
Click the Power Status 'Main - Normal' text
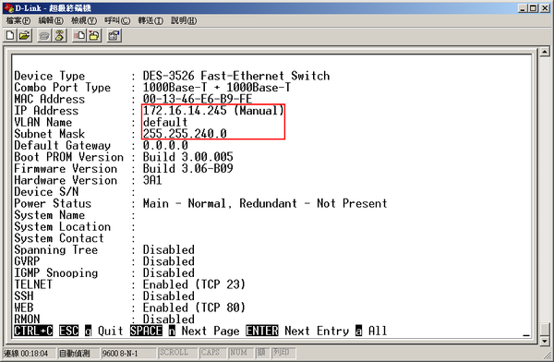pyautogui.click(x=185, y=203)
